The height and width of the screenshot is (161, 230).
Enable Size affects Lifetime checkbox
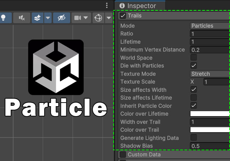[194, 98]
